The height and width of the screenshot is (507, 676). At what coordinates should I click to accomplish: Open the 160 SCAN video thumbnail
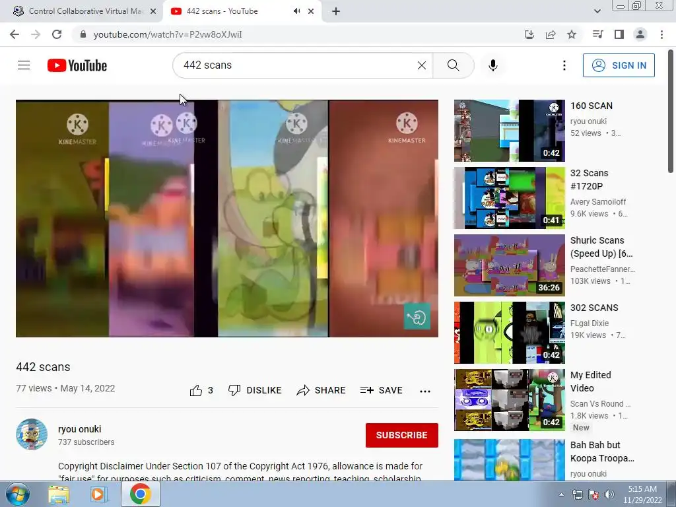[509, 131]
